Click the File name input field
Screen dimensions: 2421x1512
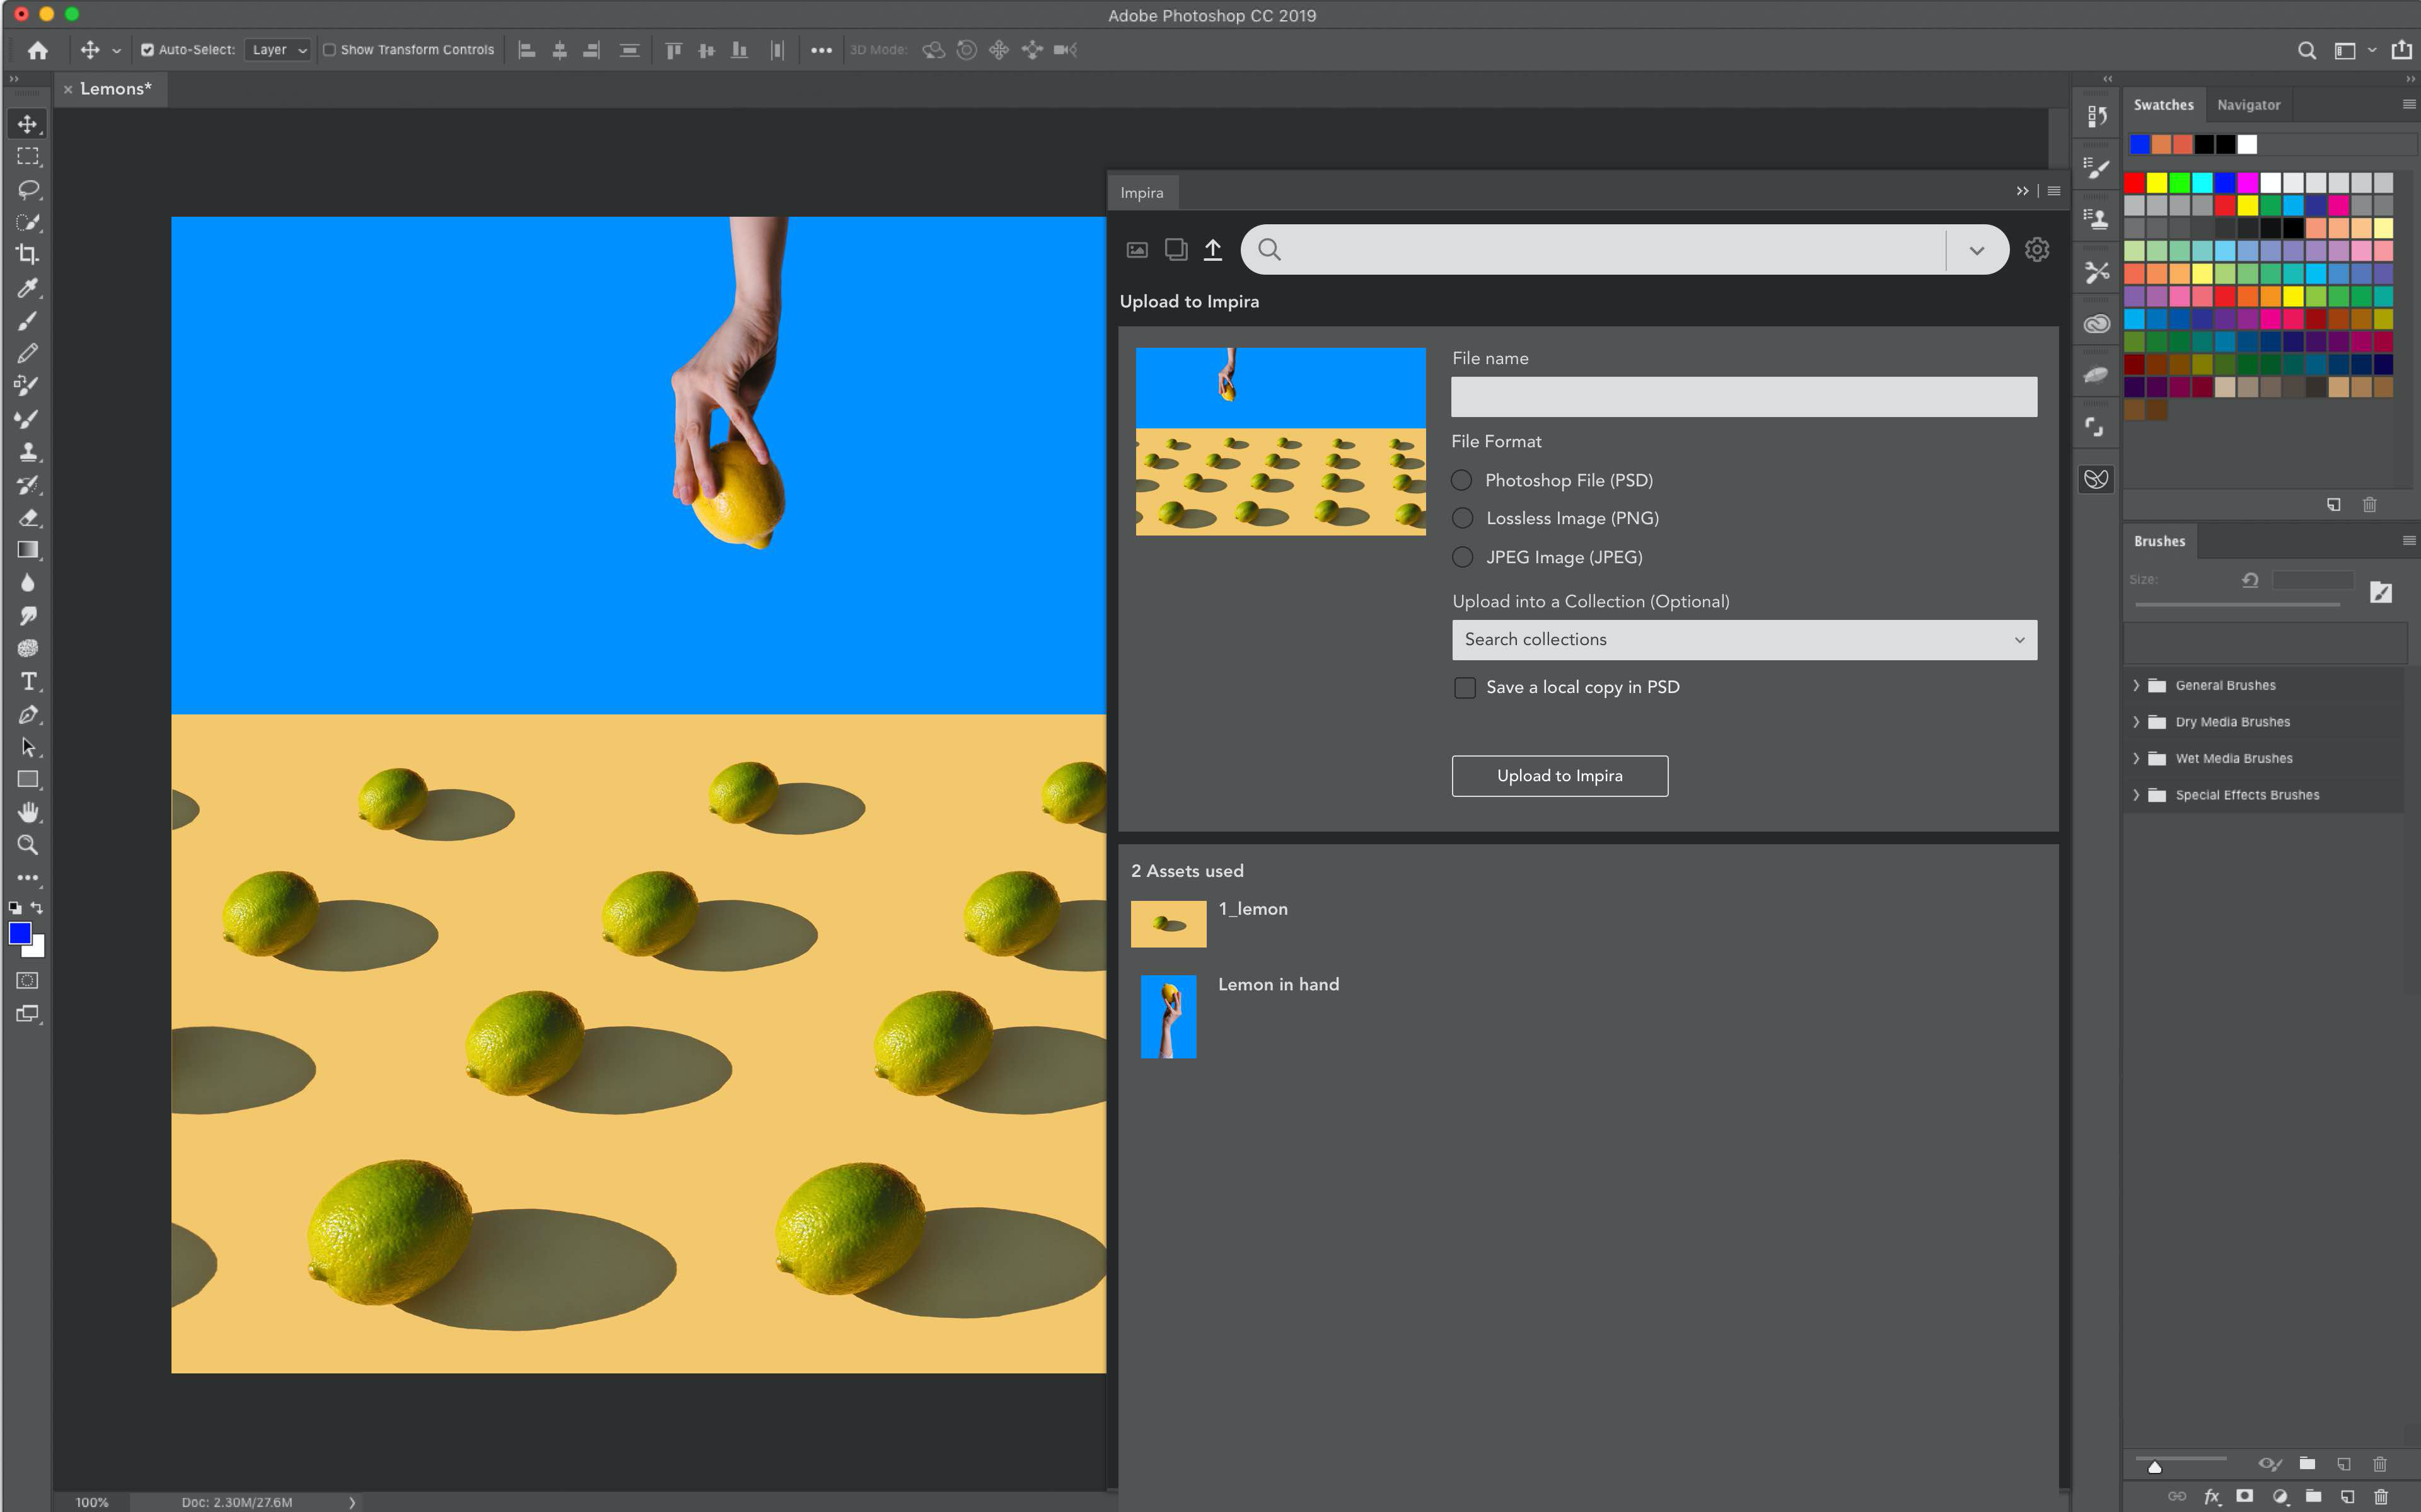click(1744, 397)
